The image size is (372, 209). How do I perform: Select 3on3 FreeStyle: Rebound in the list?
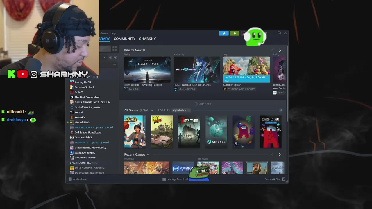(x=90, y=168)
